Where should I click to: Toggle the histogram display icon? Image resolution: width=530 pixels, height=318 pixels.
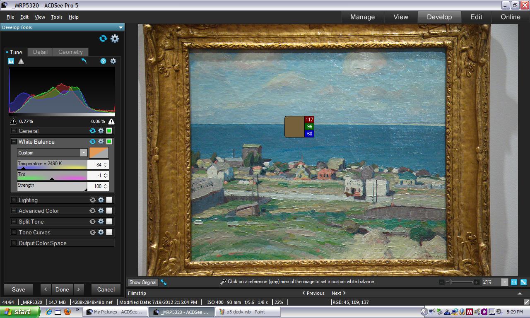[11, 61]
